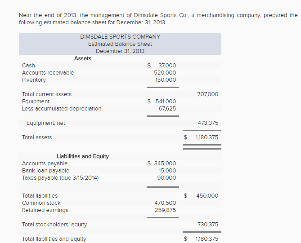Click the intro text 'Dimsdale Sports Co.'
This screenshot has height=243, width=301.
pyautogui.click(x=161, y=15)
